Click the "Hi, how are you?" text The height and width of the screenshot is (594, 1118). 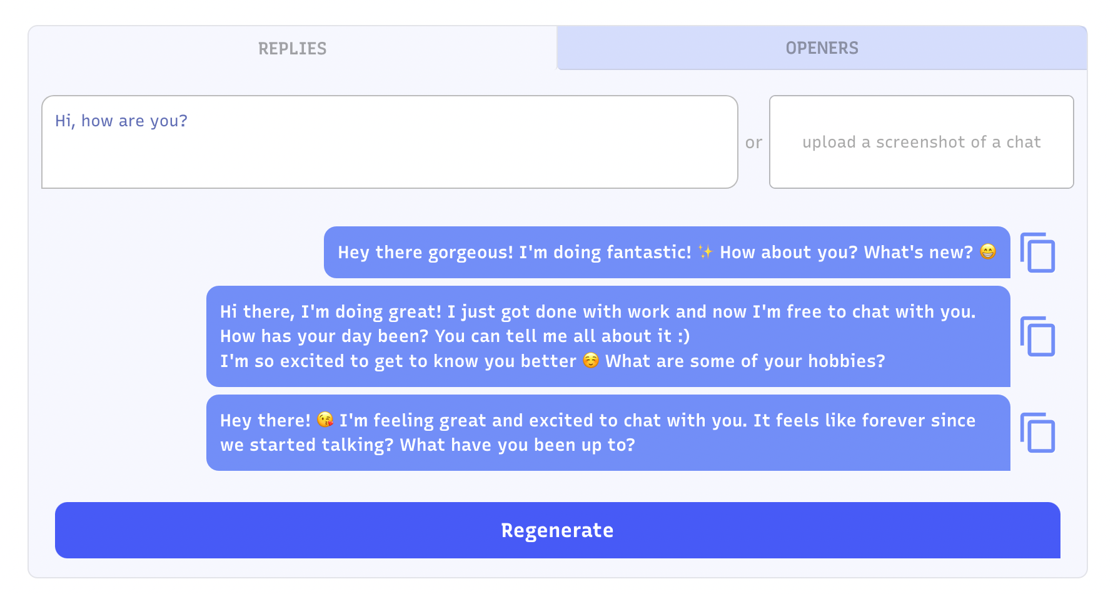121,121
